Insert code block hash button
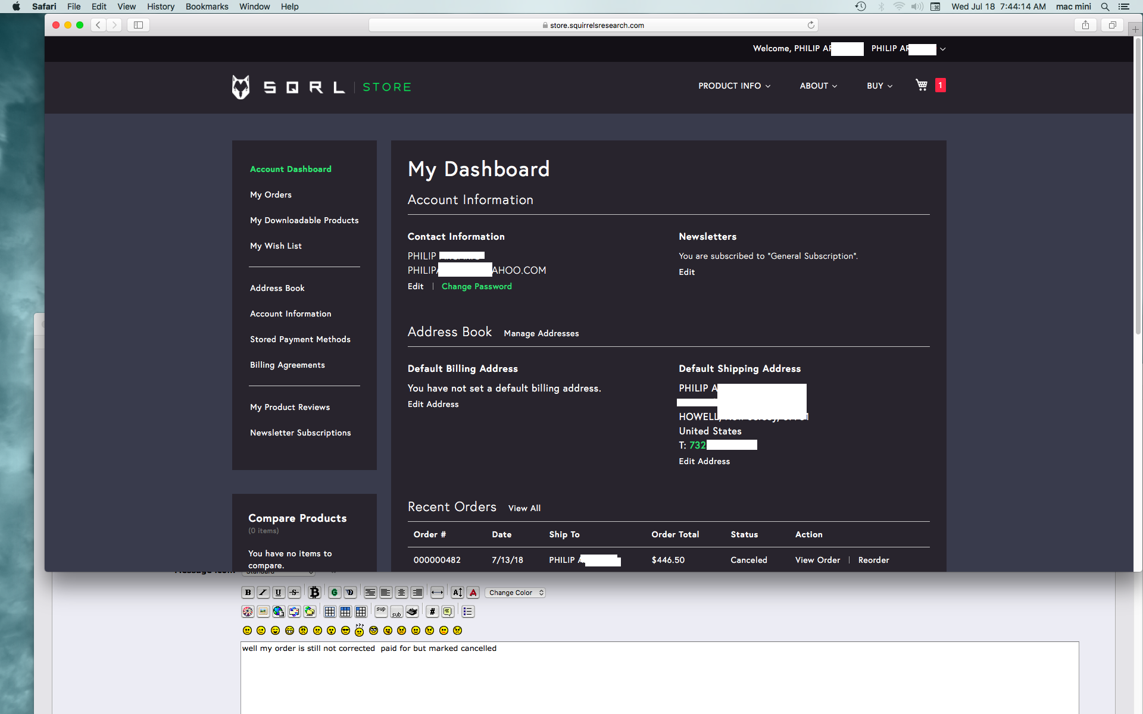This screenshot has width=1143, height=714. click(x=432, y=612)
